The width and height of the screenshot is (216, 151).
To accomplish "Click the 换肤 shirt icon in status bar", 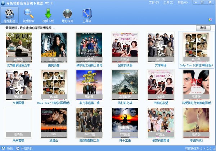I will coord(3,148).
